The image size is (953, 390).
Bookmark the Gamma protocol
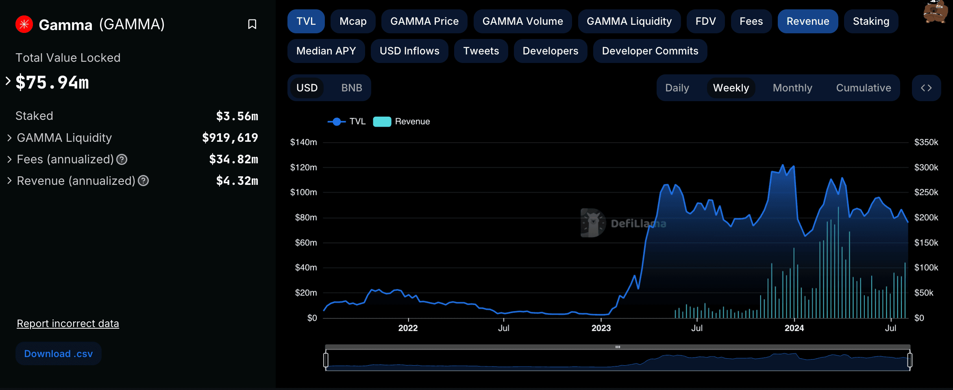(x=252, y=24)
